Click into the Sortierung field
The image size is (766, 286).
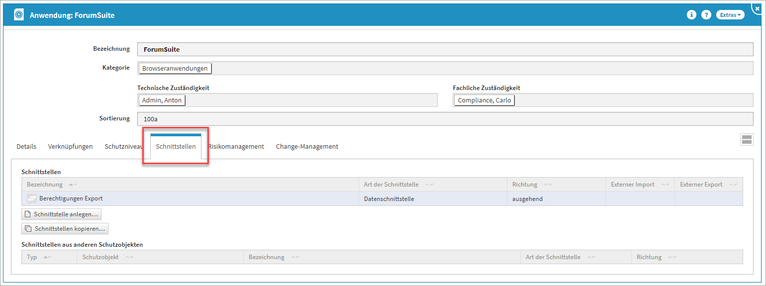click(x=445, y=119)
